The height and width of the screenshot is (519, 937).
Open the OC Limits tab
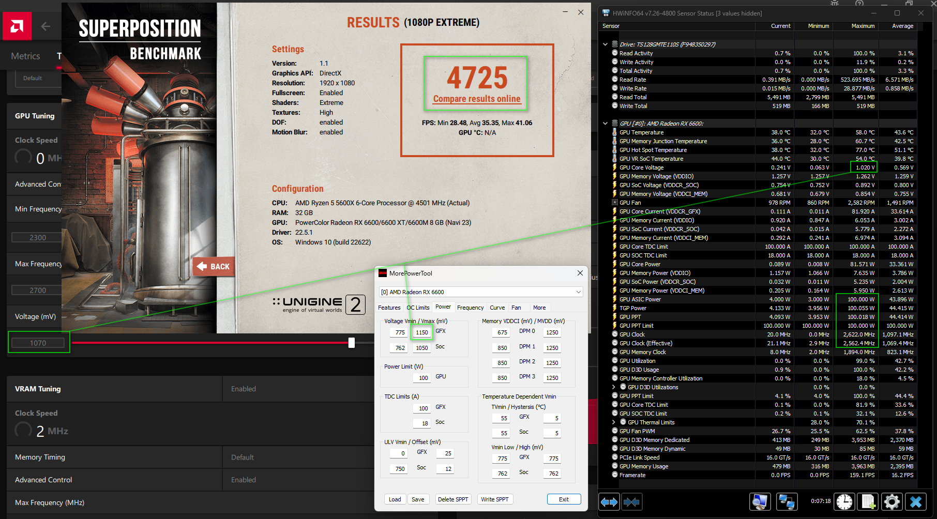[418, 308]
